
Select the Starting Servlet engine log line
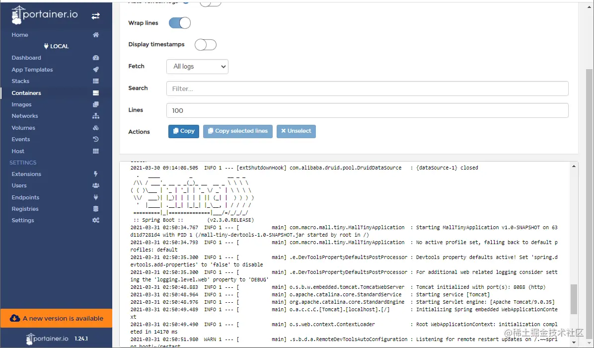point(343,302)
